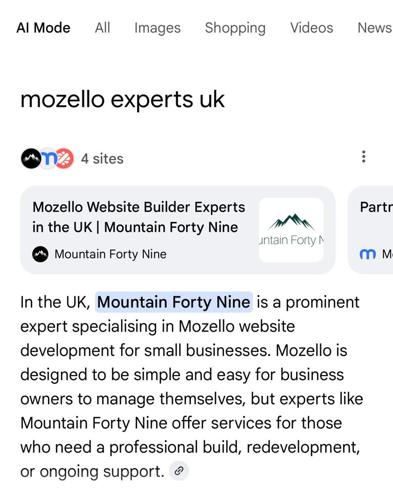
Task: Click the red circular favicon in sites cluster
Action: pos(64,158)
